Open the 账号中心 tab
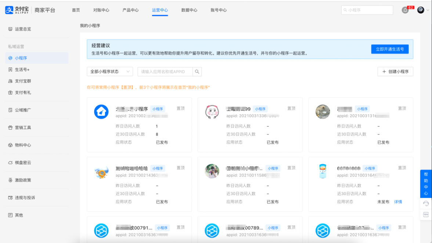Screen dimensions: 432x243 coord(218,10)
